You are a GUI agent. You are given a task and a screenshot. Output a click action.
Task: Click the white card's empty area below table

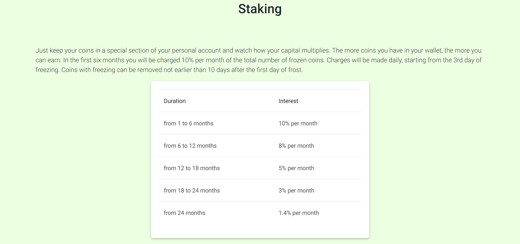click(260, 230)
